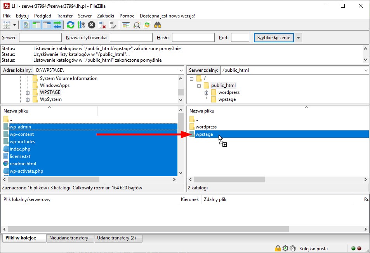
Task: Expand the remote wordpress folder node
Action: [x=207, y=93]
